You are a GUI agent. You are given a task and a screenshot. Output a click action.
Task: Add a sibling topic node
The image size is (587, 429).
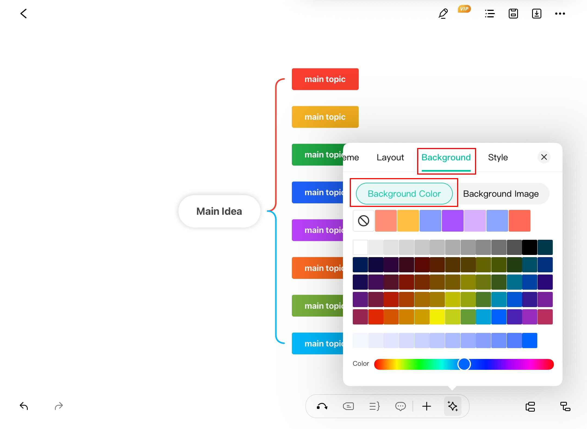click(530, 406)
